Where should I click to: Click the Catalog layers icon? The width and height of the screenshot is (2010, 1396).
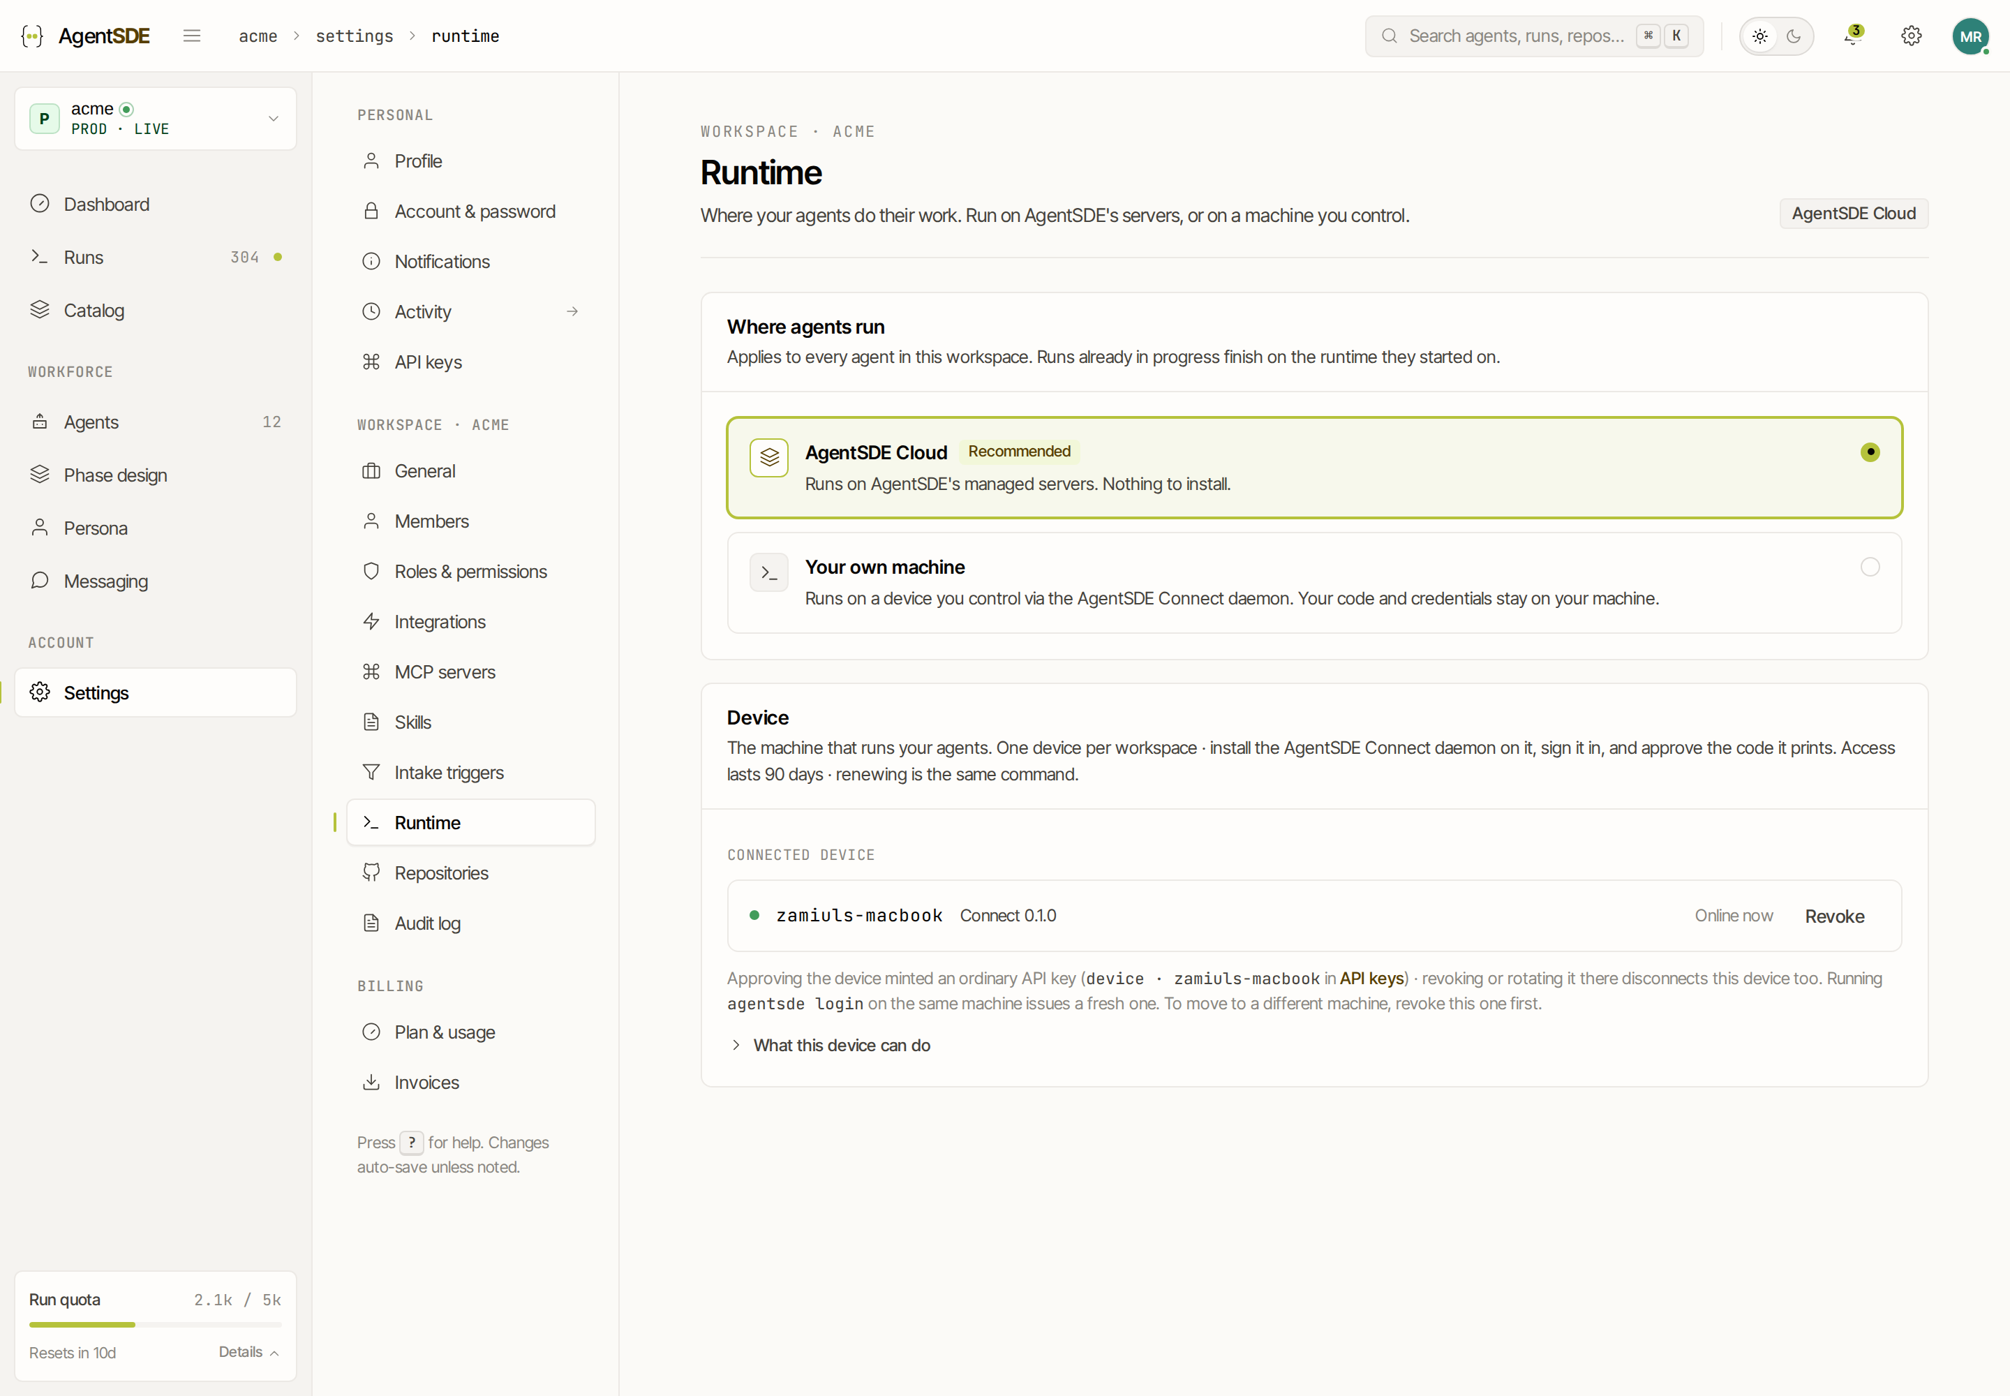pyautogui.click(x=40, y=310)
